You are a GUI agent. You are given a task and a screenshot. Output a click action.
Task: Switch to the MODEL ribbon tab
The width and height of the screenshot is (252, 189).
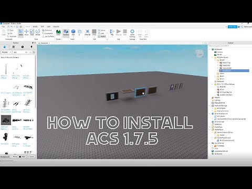(x=35, y=27)
